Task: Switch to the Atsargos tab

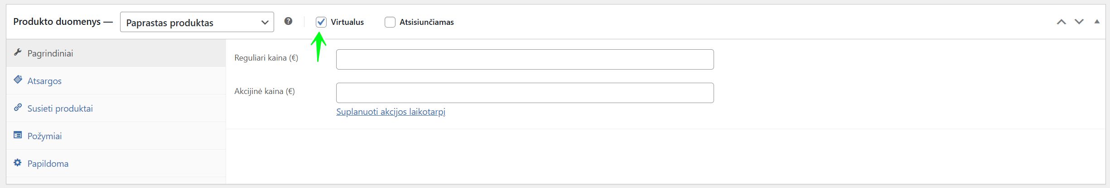Action: point(44,81)
